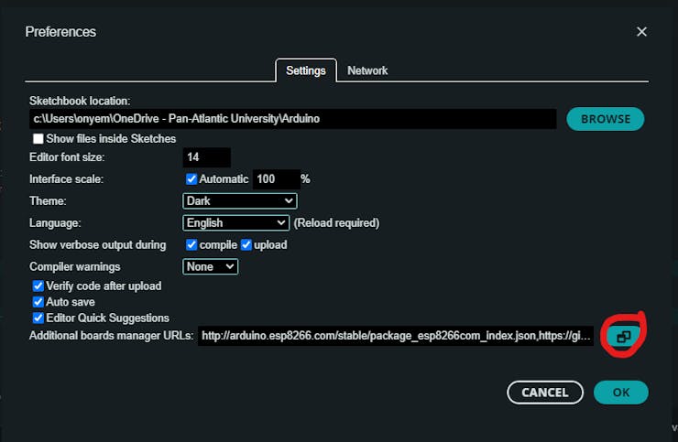Toggle Show files inside Sketches checkbox
Viewport: 678px width, 442px height.
[38, 139]
